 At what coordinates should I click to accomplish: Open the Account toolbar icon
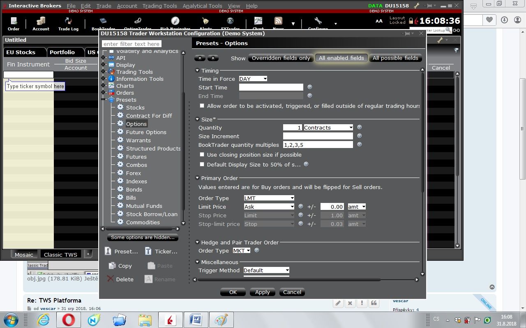(41, 23)
